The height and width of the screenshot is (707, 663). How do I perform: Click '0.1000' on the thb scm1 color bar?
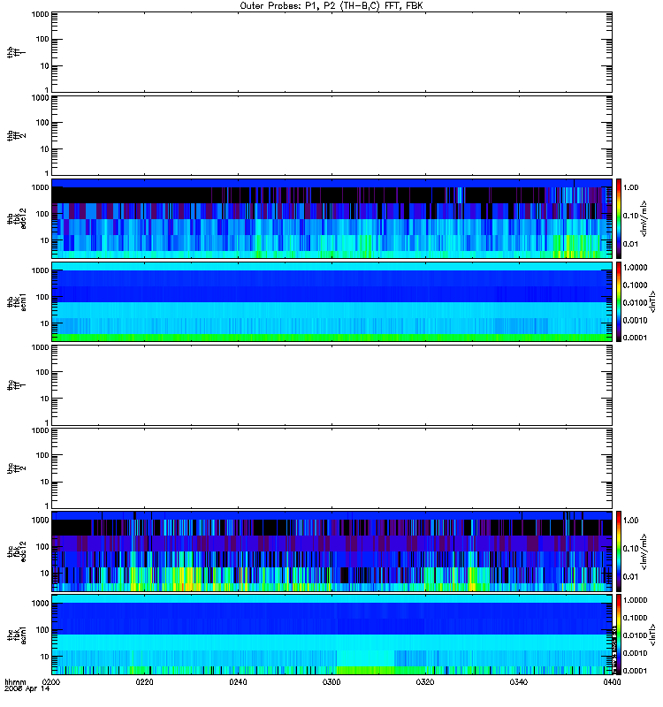coord(635,285)
